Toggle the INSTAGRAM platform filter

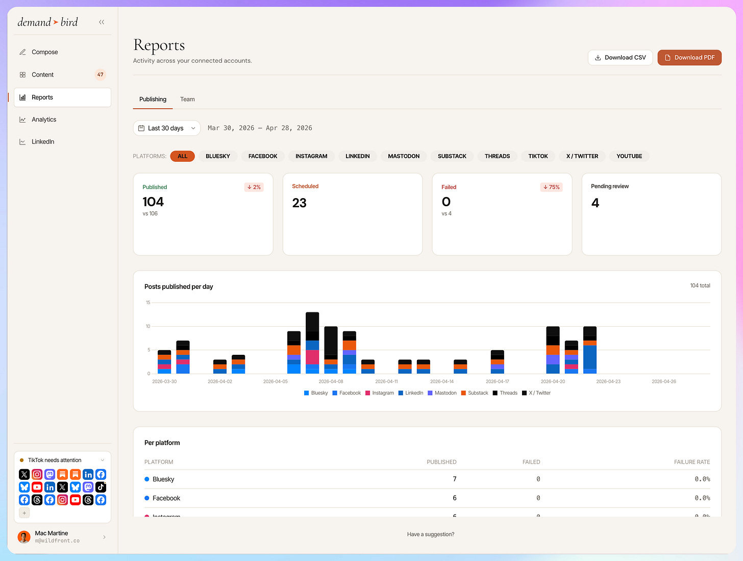coord(311,156)
